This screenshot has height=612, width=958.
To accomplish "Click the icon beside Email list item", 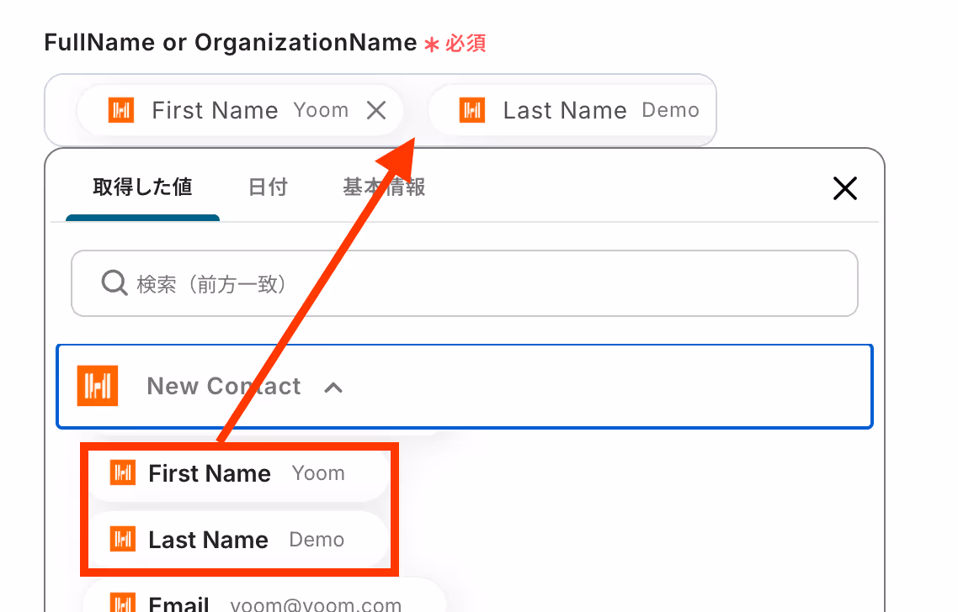I will tap(122, 603).
